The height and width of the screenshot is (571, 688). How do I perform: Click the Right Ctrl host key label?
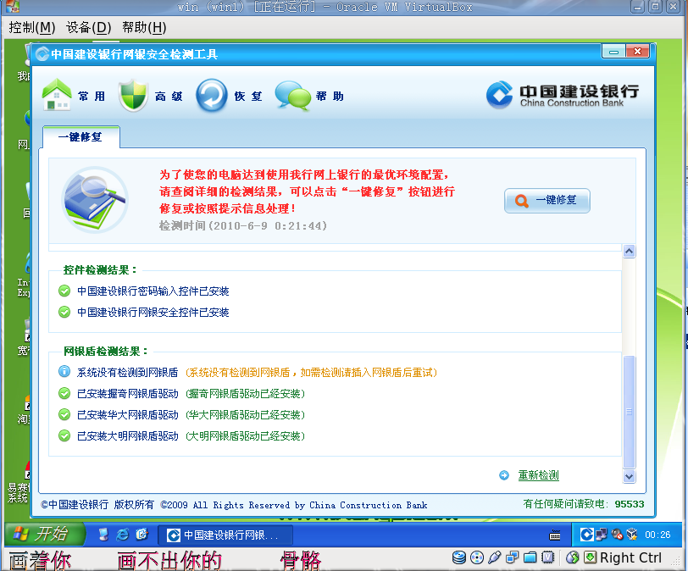pyautogui.click(x=630, y=557)
